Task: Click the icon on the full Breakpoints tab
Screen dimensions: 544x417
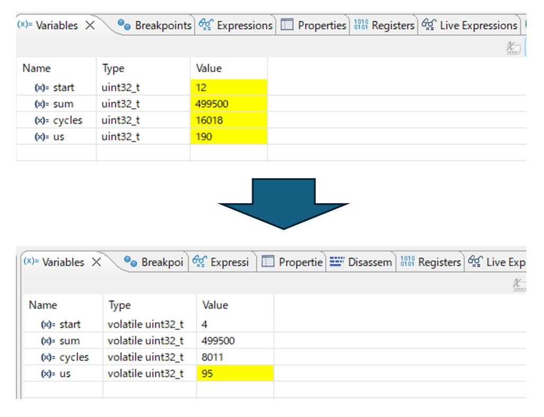Action: [124, 25]
